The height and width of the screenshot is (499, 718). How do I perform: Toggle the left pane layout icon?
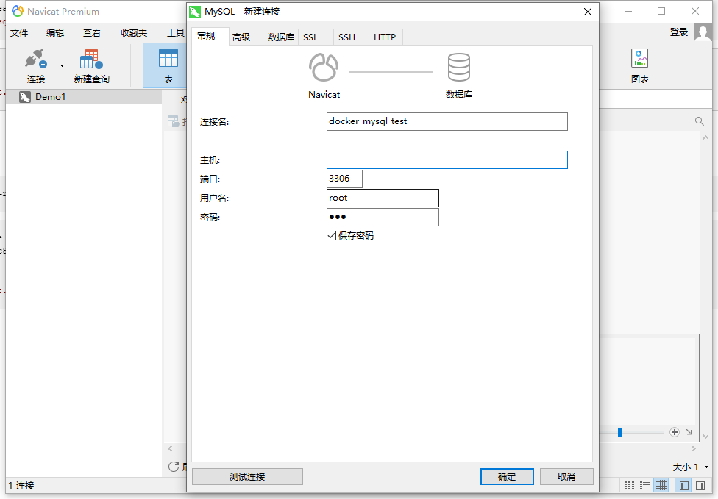684,485
